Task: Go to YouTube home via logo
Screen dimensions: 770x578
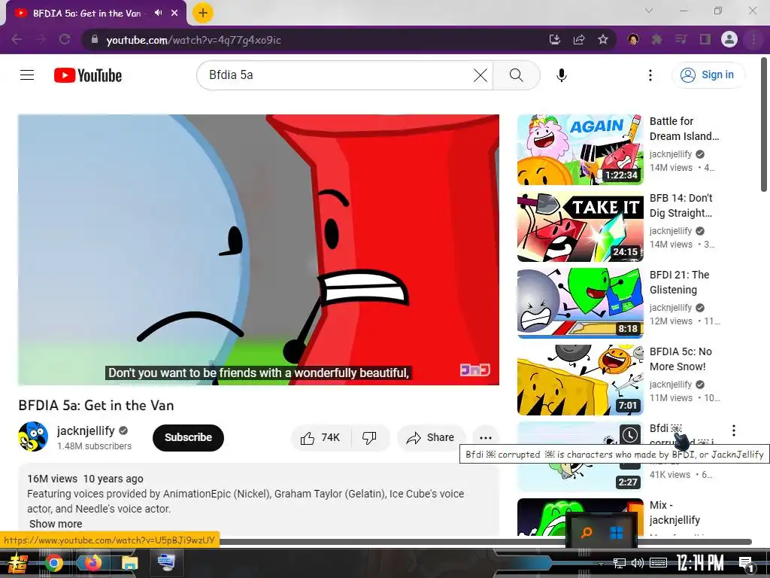Action: click(x=88, y=75)
